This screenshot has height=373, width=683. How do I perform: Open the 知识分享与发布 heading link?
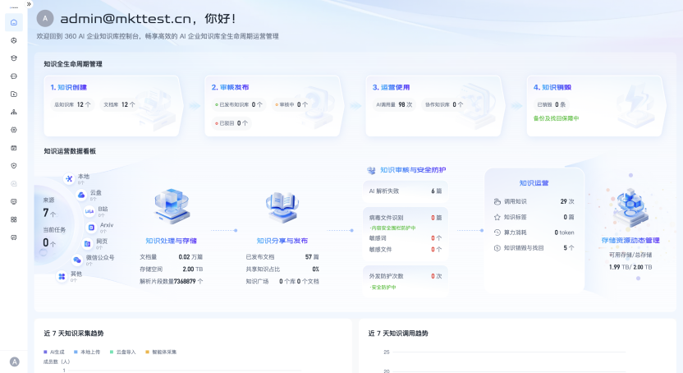click(x=282, y=241)
